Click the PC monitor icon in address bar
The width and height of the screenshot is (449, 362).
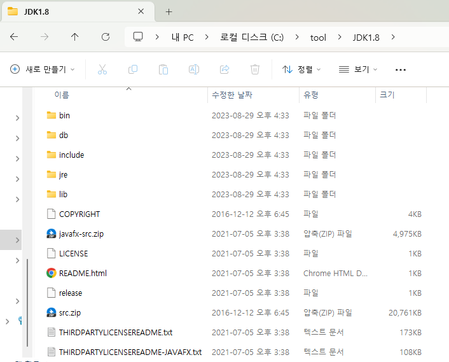138,37
